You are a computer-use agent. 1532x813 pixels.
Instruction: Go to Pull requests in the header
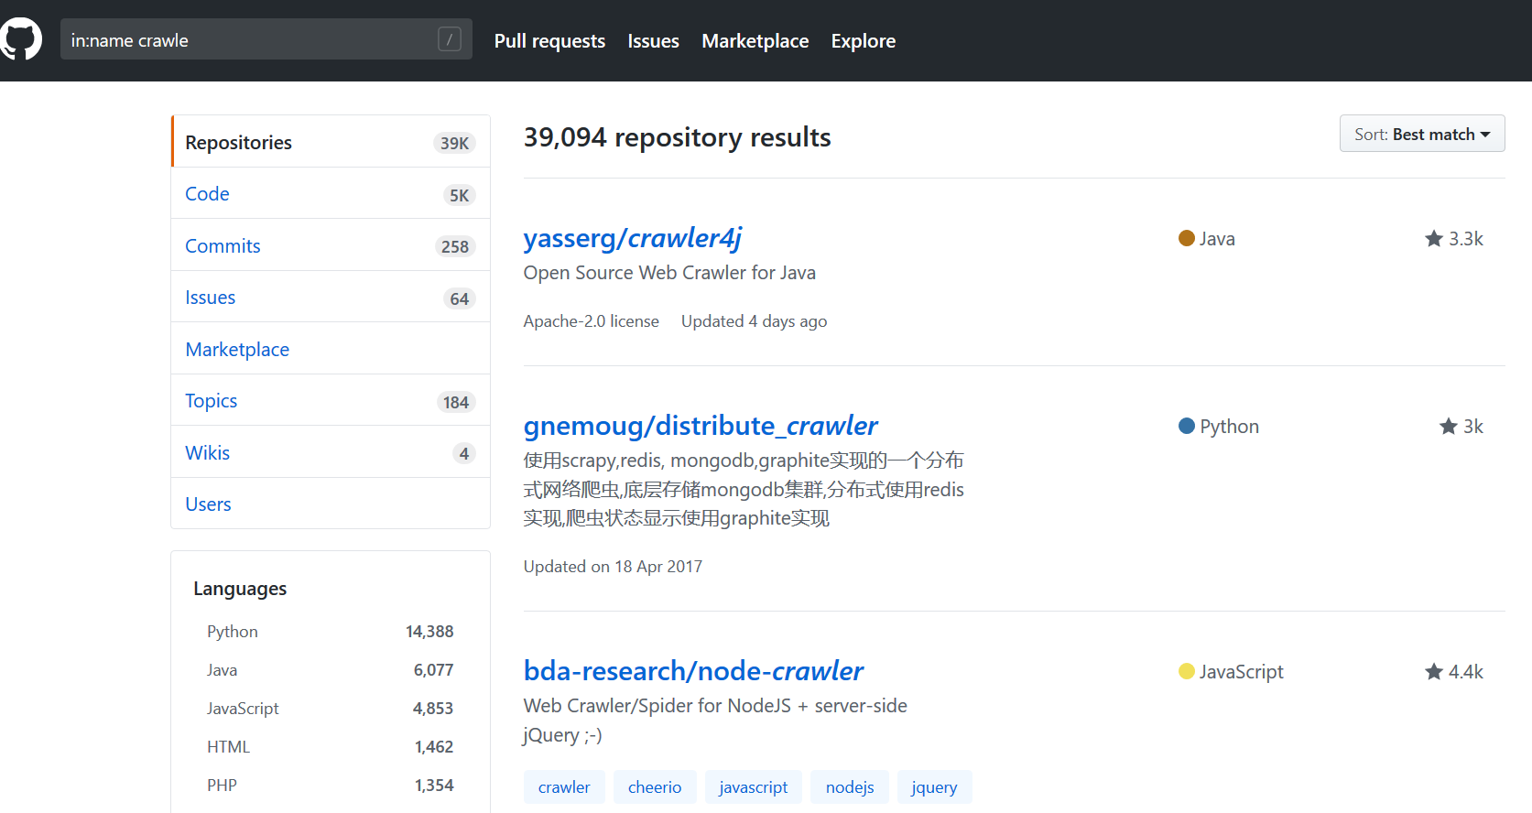[549, 41]
